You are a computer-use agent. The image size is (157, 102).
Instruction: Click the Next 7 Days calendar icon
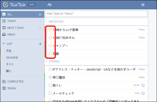tap(4, 28)
